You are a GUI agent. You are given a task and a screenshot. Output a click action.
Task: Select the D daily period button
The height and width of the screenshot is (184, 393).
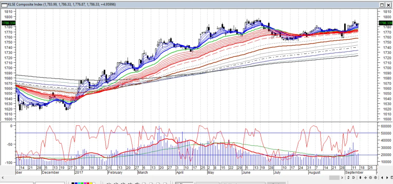[x=353, y=177]
